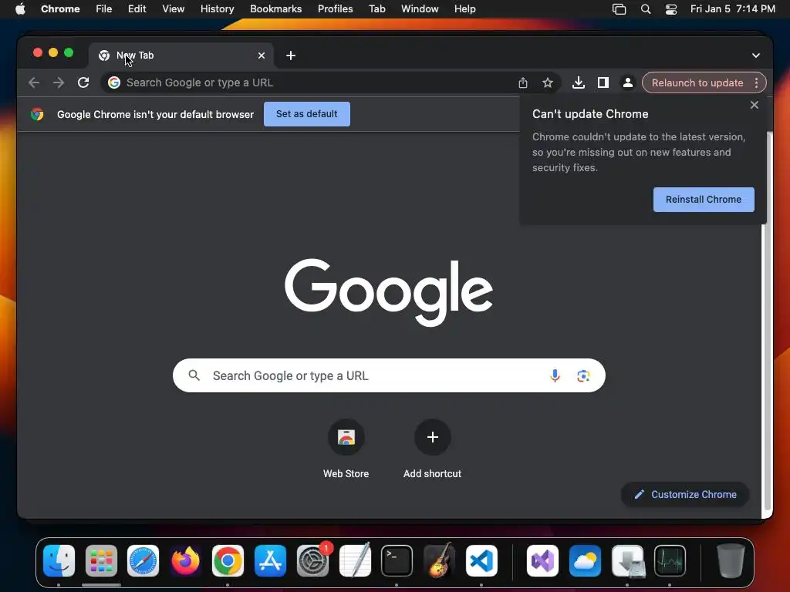Click the Stage Manager menu bar icon
The width and height of the screenshot is (790, 592).
coord(620,9)
